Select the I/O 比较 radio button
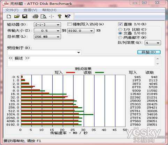Image resolution: width=168 pixels, height=145 pixels. point(120,30)
